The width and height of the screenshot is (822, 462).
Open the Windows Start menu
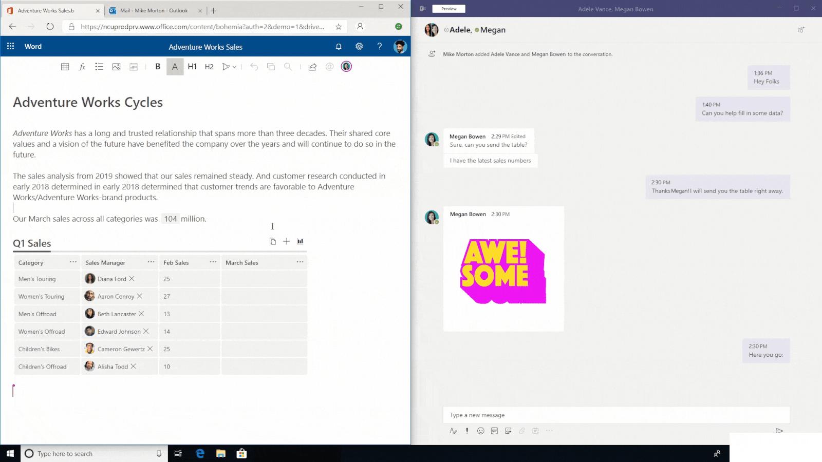click(10, 453)
